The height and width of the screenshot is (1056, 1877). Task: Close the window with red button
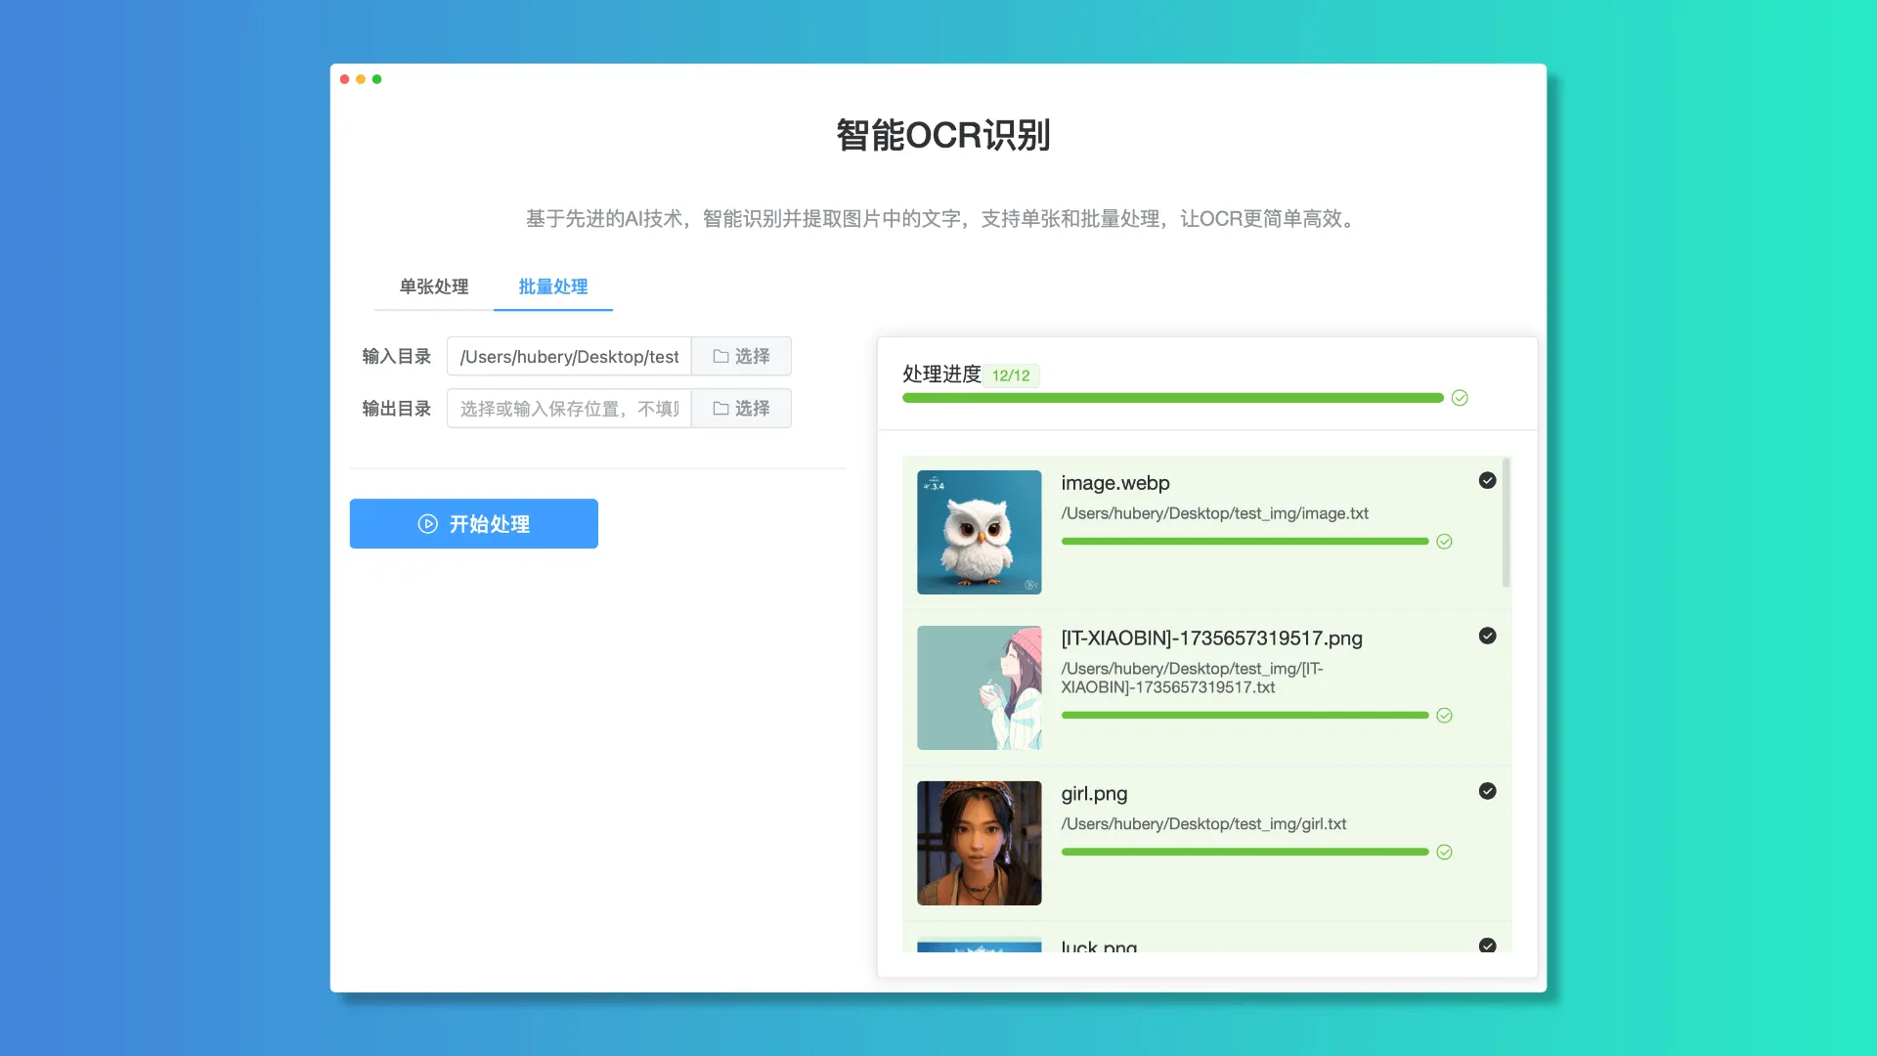coord(344,79)
